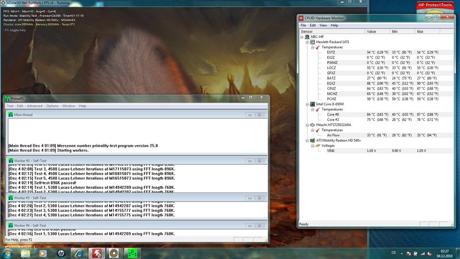The height and width of the screenshot is (259, 460).
Task: Switch to FurMark taskbar icon
Action: tap(114, 253)
